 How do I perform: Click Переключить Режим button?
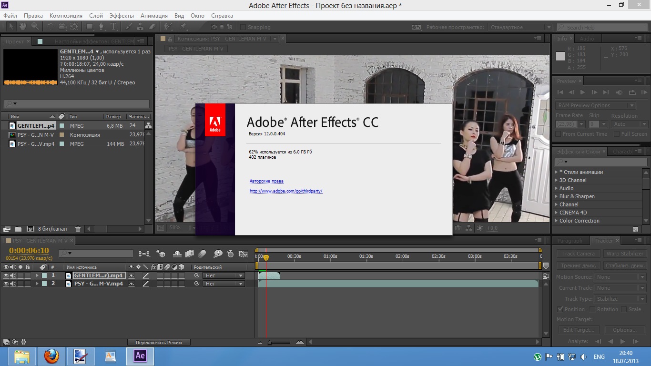coord(159,342)
